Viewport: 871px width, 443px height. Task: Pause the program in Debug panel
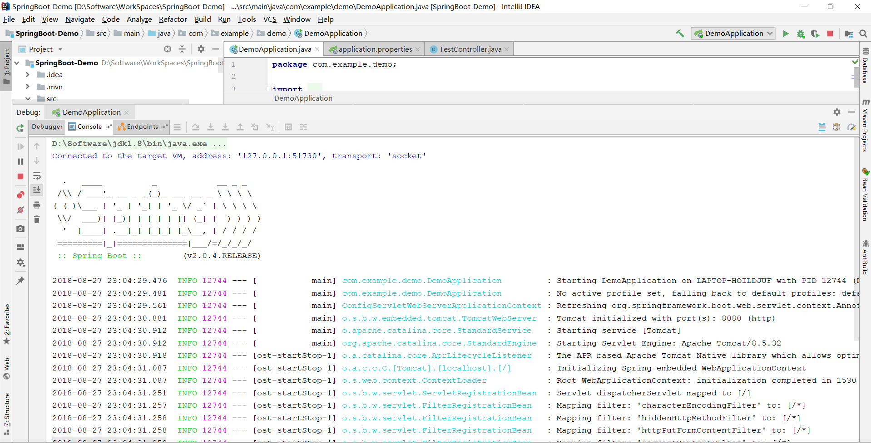20,161
